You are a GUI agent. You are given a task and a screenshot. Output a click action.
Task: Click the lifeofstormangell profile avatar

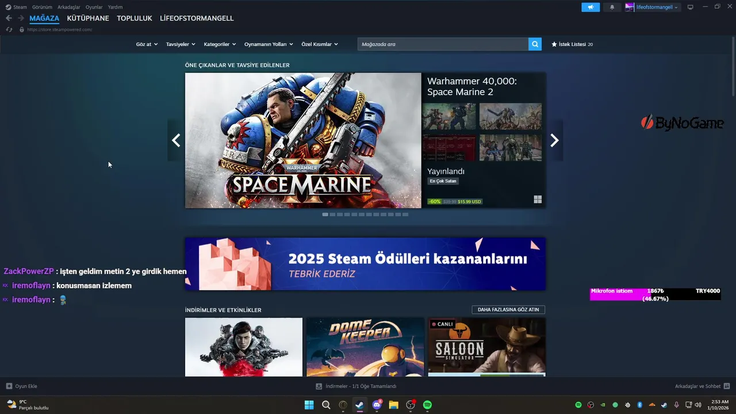point(630,7)
